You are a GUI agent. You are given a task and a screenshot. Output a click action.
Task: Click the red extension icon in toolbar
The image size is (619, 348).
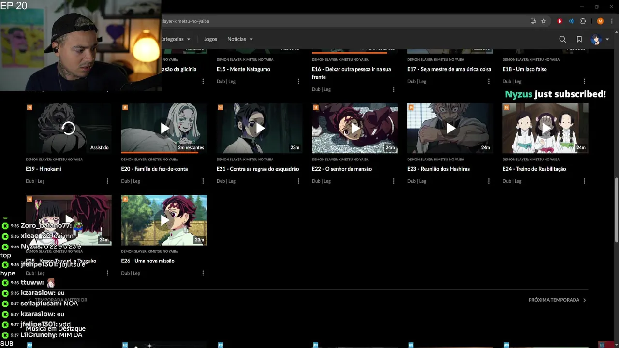coord(560,21)
